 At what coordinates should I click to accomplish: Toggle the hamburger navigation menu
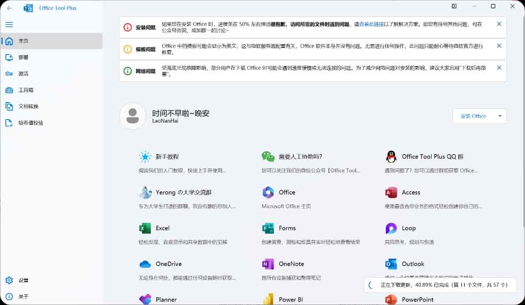9,25
